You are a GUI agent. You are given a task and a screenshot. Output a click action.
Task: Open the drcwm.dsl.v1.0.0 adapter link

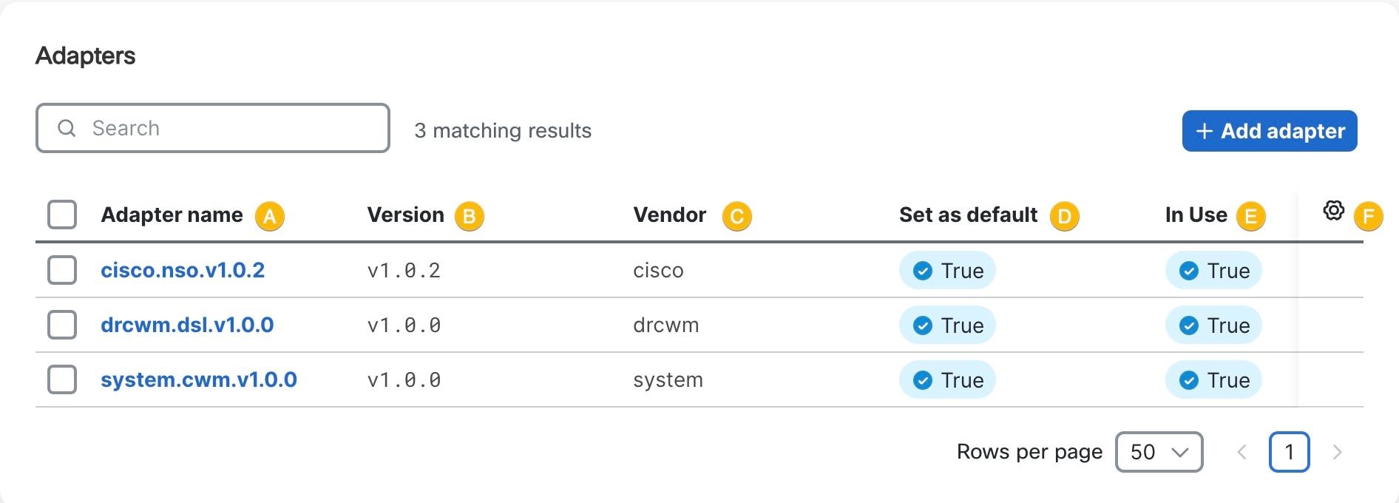[187, 325]
